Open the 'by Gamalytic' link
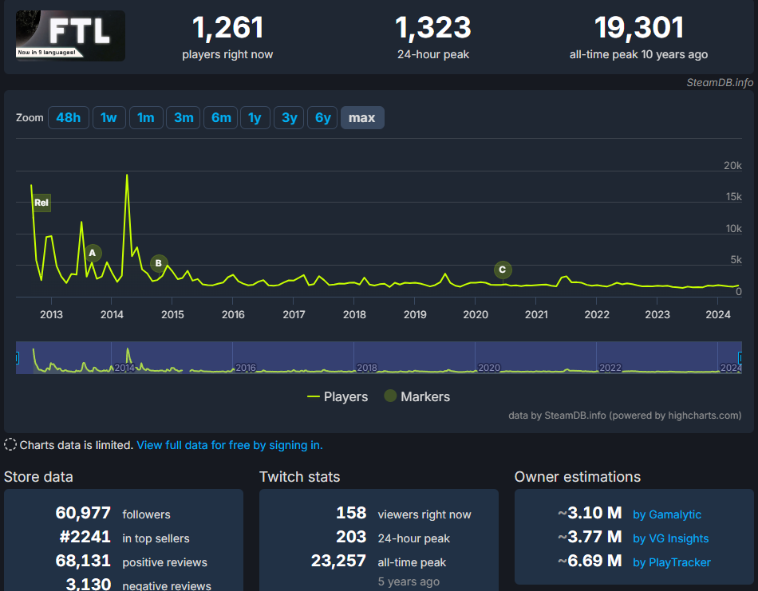 [x=666, y=514]
